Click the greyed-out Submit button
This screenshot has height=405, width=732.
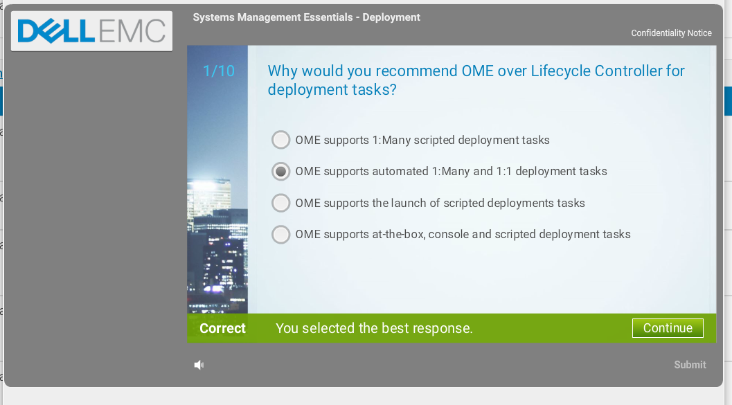click(690, 365)
